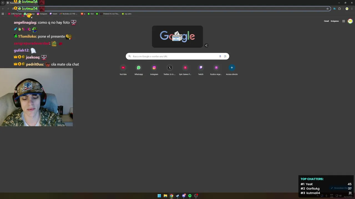
Task: Focus the Google search box
Action: 177,56
